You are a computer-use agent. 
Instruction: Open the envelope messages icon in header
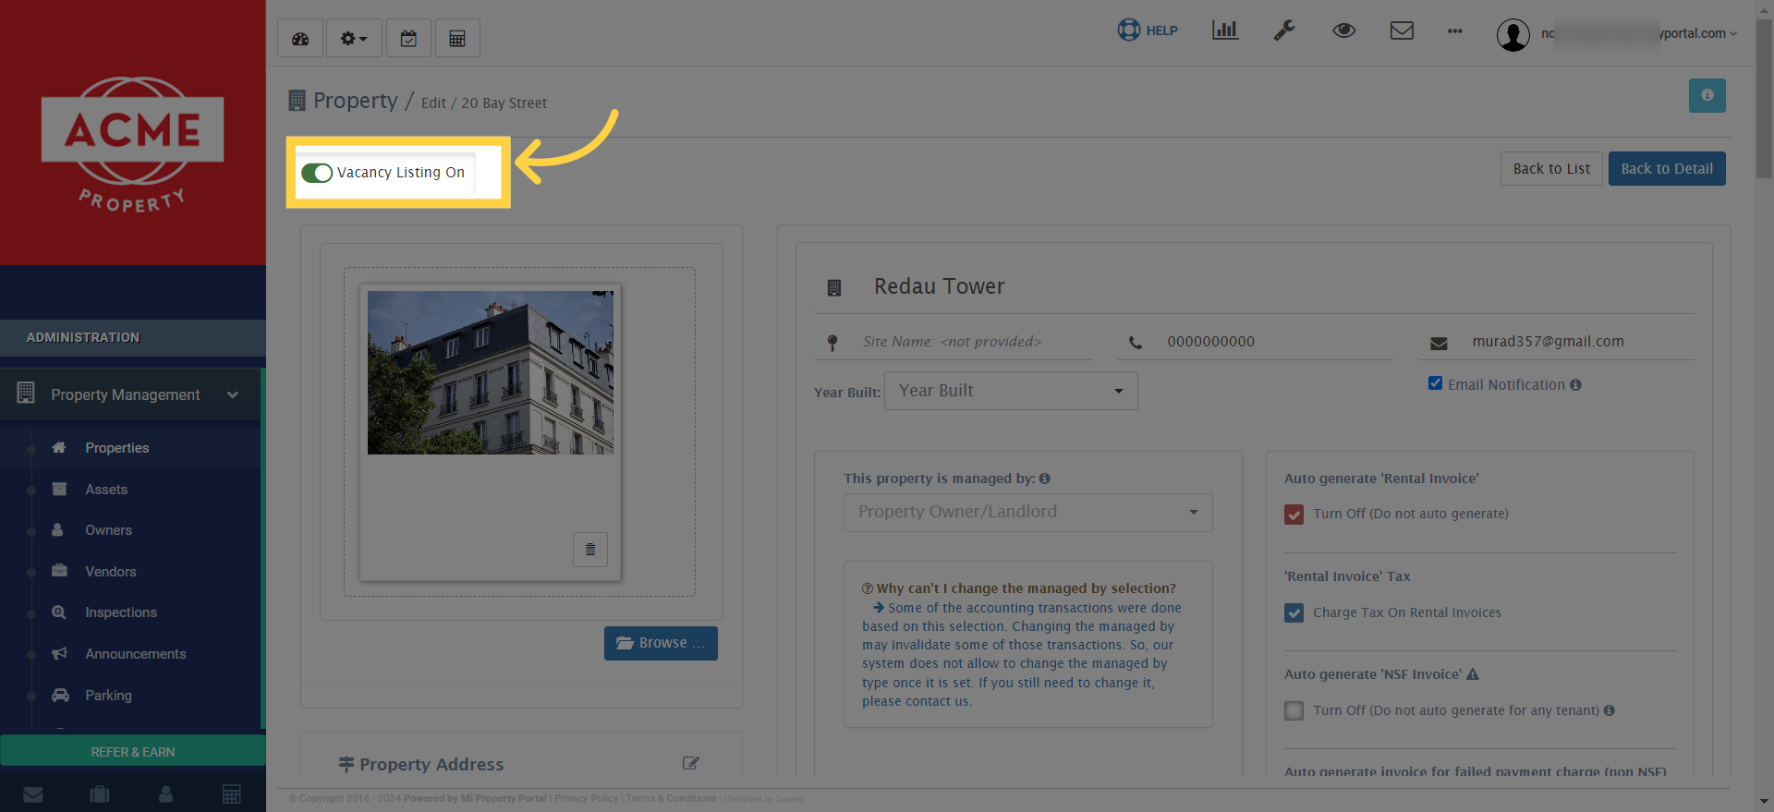click(1402, 30)
